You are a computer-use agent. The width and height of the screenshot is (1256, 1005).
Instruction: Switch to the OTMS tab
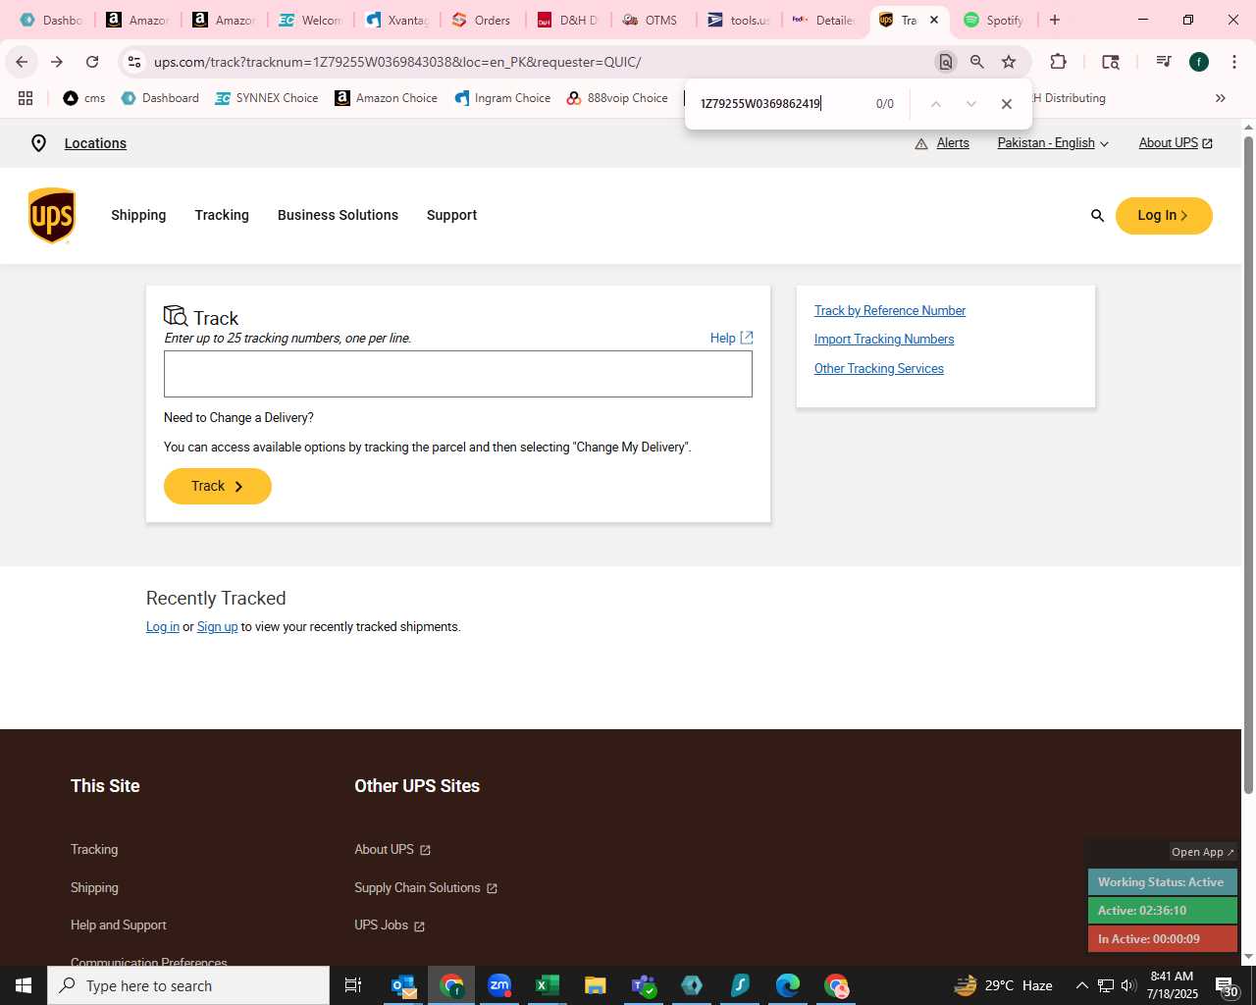[x=652, y=20]
